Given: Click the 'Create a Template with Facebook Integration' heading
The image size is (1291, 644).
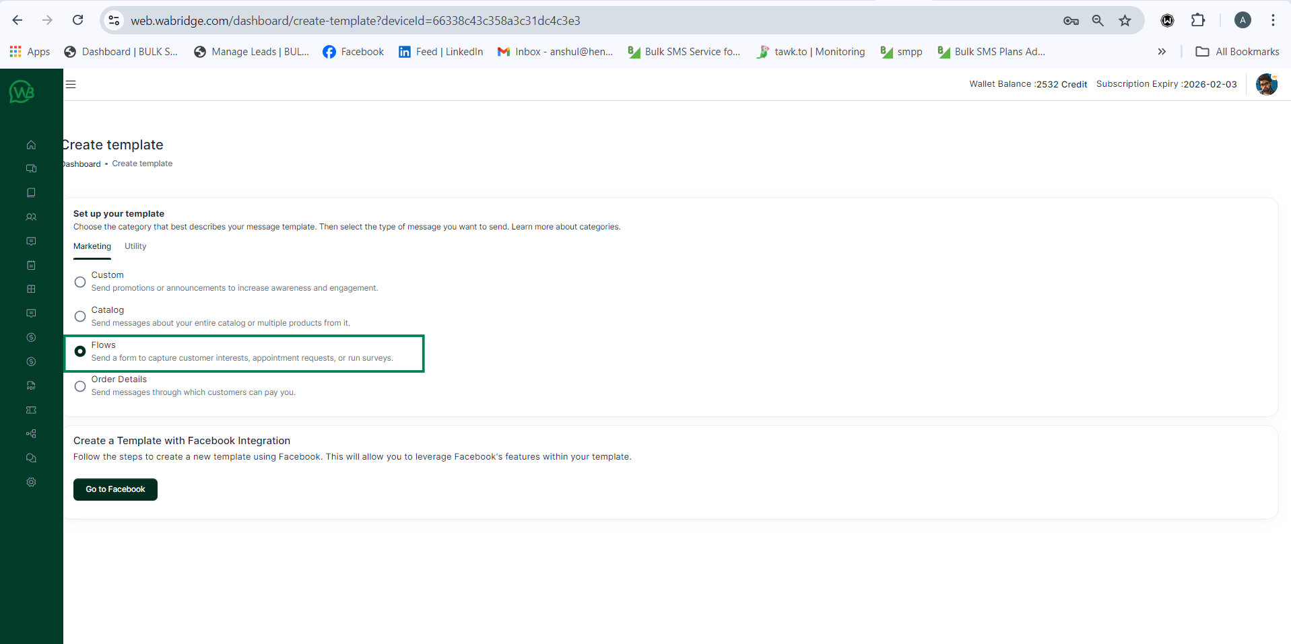Looking at the screenshot, I should [x=182, y=441].
